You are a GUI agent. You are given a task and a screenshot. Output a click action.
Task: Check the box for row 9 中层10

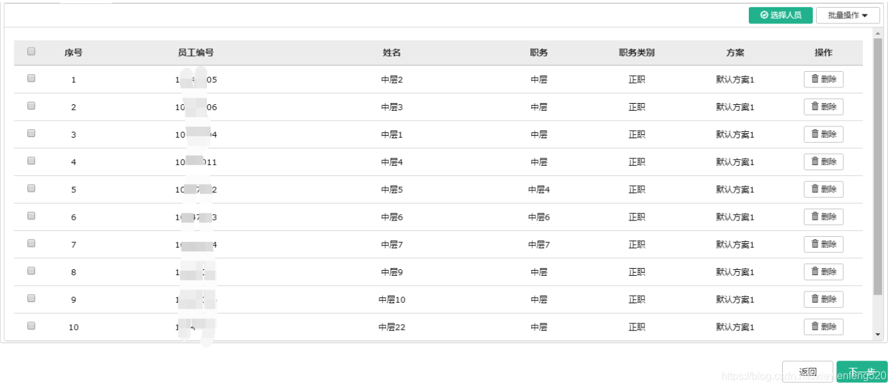coord(31,298)
